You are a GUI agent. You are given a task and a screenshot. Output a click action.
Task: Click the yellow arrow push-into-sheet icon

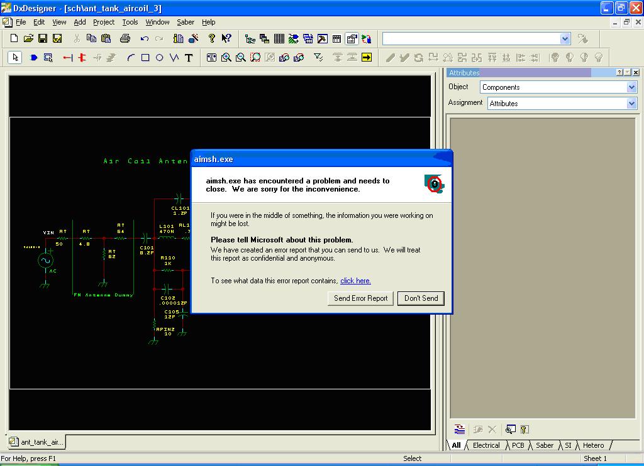[367, 58]
